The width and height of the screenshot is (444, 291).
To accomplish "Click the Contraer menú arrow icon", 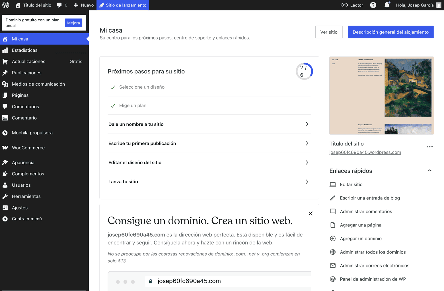I will coord(5,219).
